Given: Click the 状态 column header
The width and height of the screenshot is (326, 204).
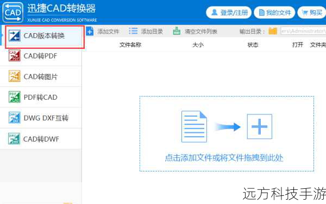Looking at the screenshot, I should [253, 45].
